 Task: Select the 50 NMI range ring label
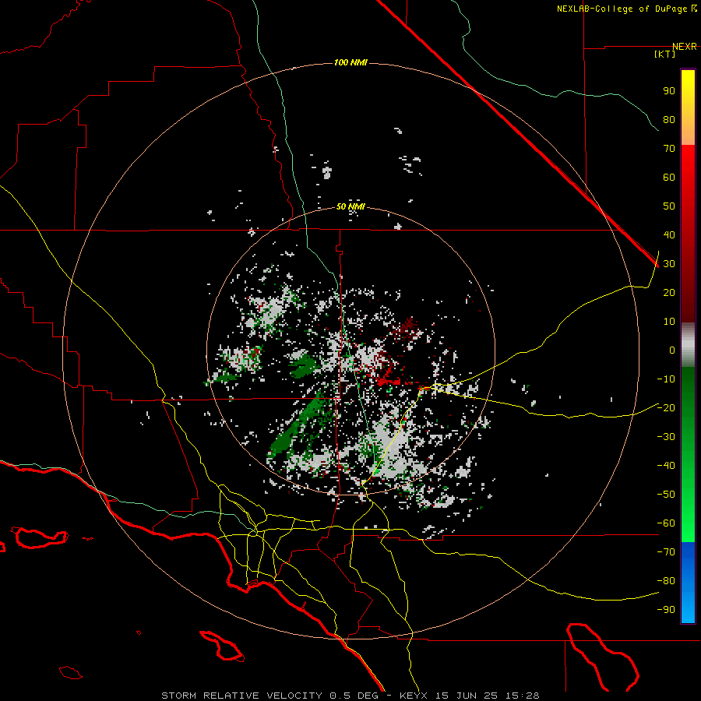coord(350,206)
